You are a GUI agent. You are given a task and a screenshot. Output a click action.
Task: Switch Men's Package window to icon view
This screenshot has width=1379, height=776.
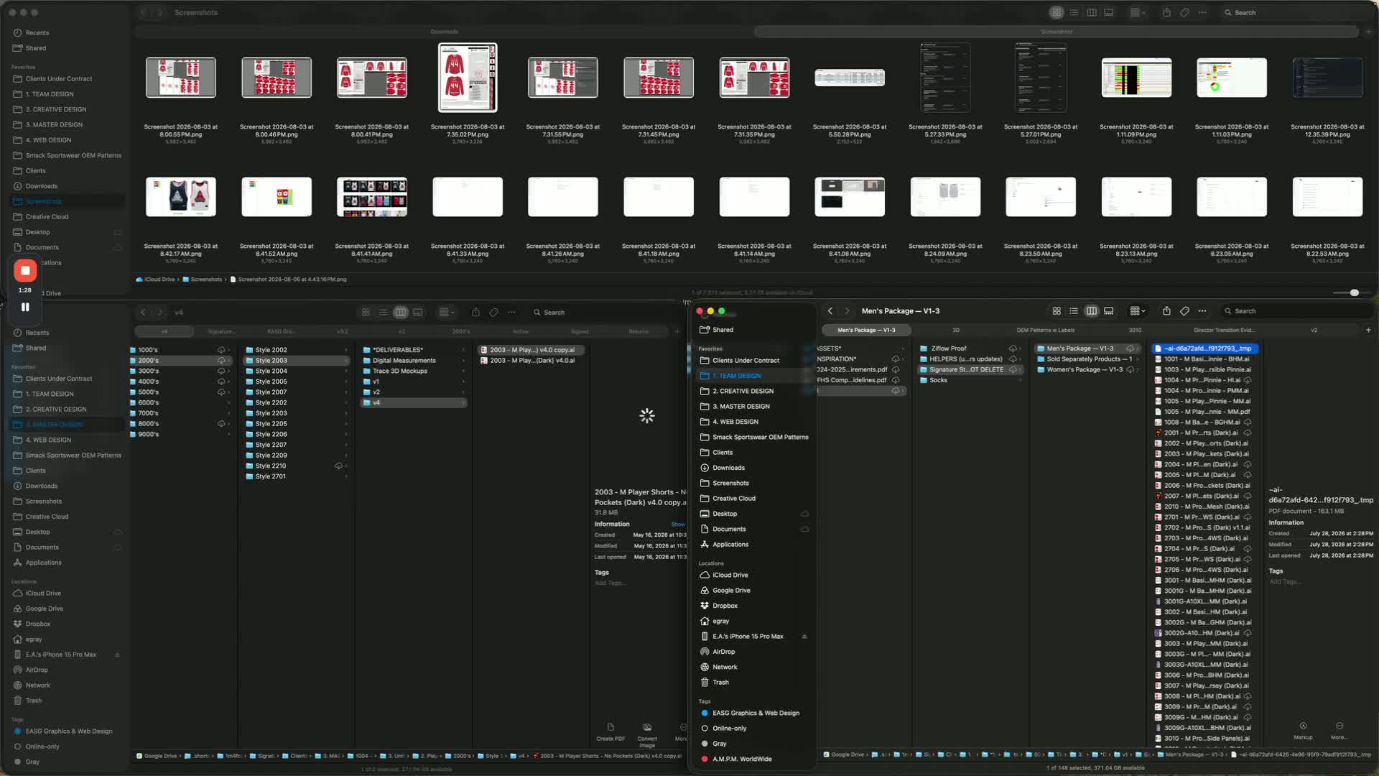pyautogui.click(x=1057, y=311)
